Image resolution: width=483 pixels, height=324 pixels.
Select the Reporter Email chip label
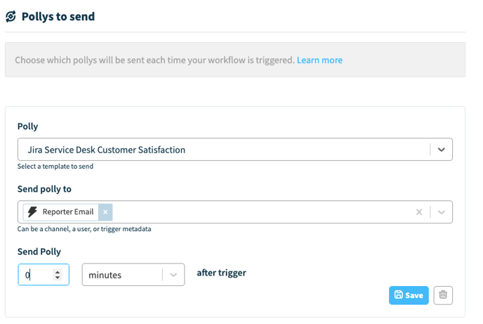tap(69, 212)
